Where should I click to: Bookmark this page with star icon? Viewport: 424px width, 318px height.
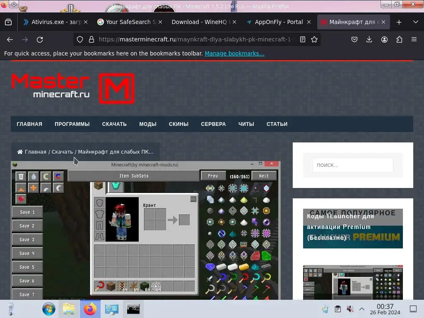(x=314, y=39)
